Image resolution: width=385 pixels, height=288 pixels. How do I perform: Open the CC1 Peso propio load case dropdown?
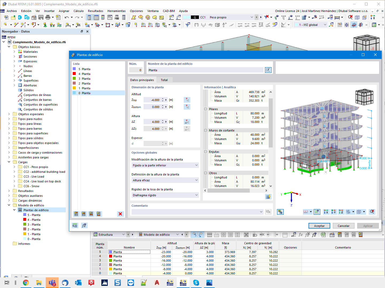[252, 17]
